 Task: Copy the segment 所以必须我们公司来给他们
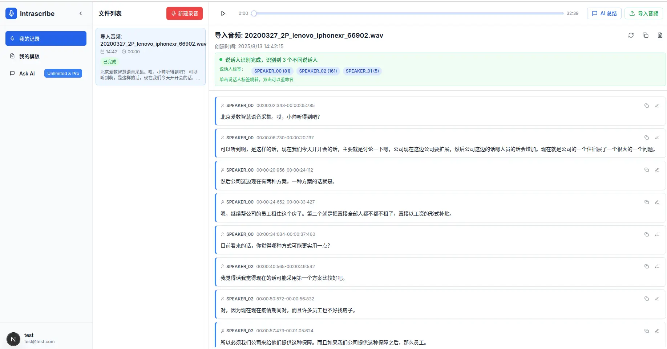647,331
